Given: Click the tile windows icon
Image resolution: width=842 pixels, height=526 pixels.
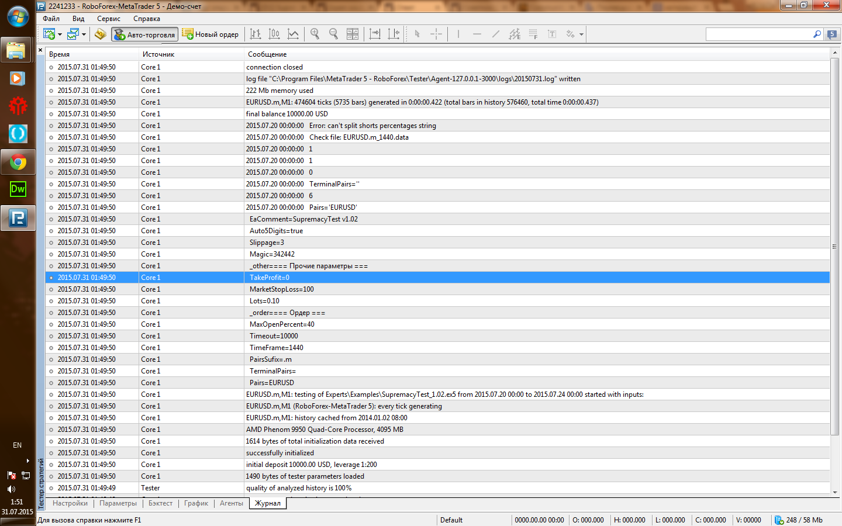Looking at the screenshot, I should [353, 34].
